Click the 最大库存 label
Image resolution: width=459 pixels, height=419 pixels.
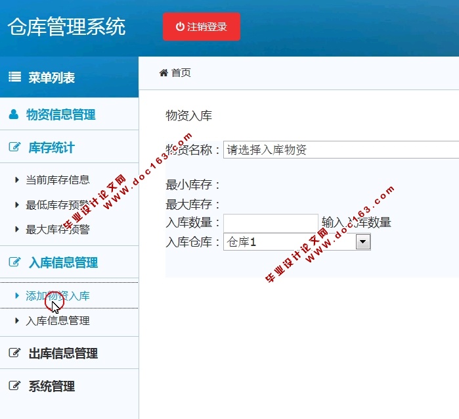192,205
